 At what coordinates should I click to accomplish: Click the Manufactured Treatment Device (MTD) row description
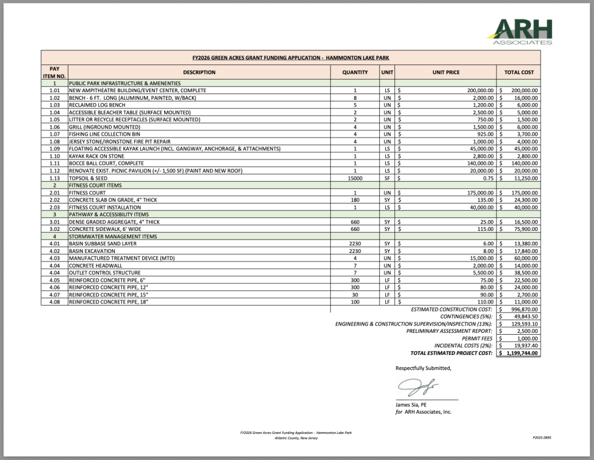click(x=124, y=258)
